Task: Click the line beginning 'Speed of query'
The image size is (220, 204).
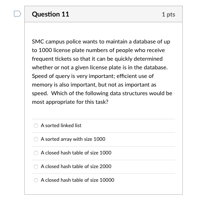Action: tap(93, 76)
